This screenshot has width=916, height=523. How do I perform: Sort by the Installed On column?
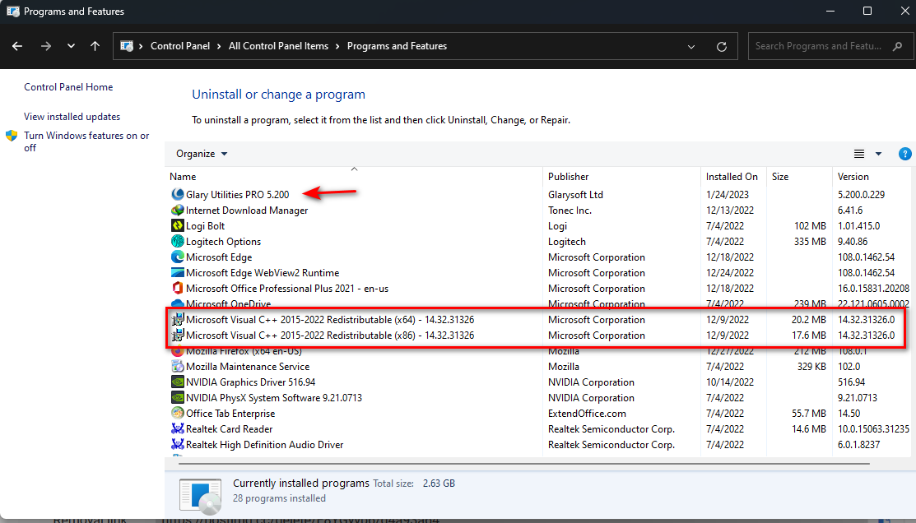[x=733, y=176]
